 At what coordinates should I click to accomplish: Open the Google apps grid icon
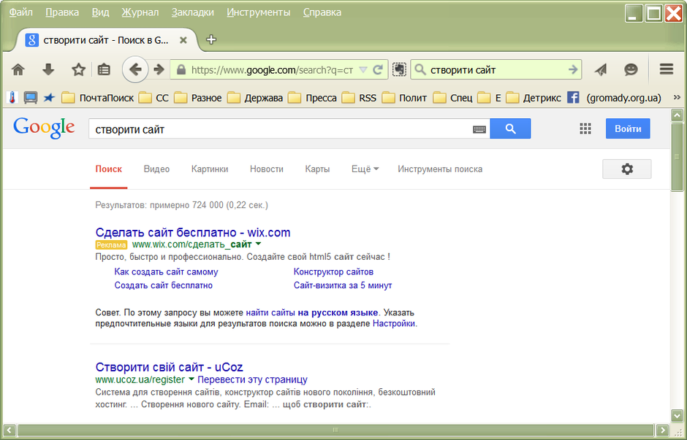585,128
